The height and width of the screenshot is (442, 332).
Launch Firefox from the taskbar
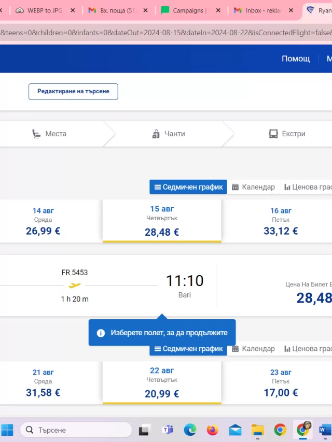(212, 430)
